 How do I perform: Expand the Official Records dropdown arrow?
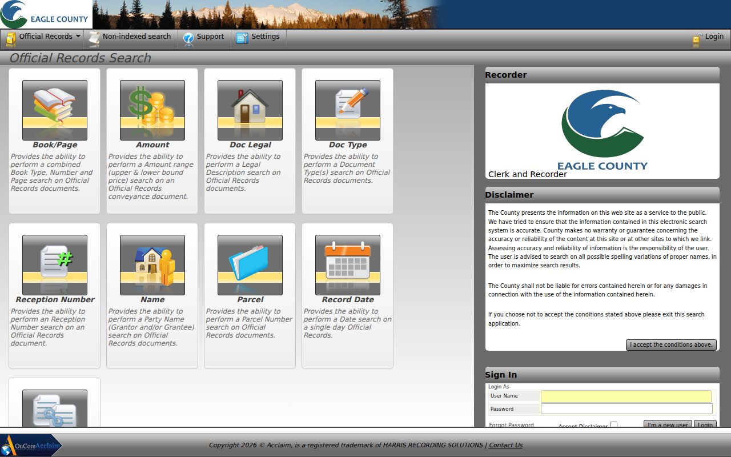coord(78,37)
